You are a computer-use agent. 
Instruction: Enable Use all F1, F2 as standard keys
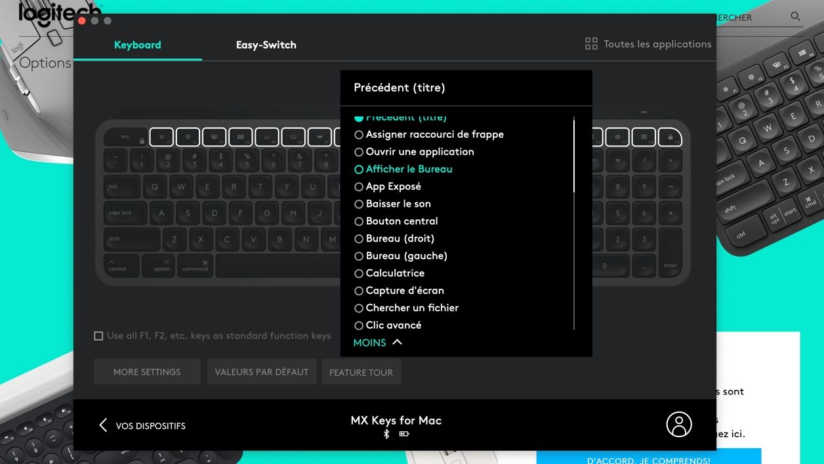[x=98, y=336]
